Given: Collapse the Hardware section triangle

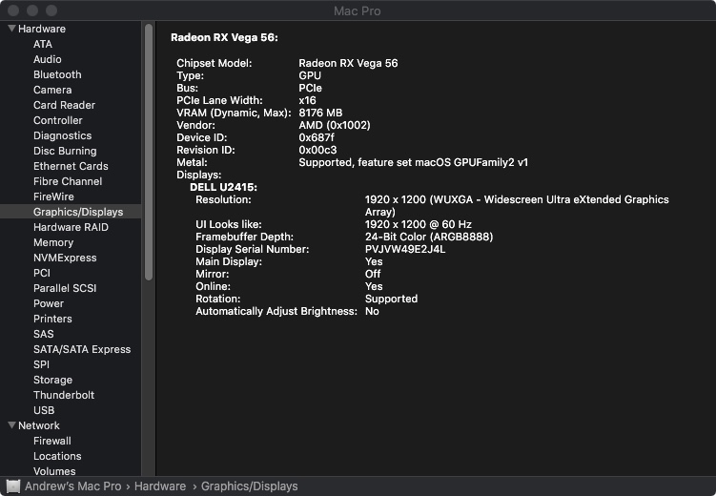Looking at the screenshot, I should pos(11,29).
